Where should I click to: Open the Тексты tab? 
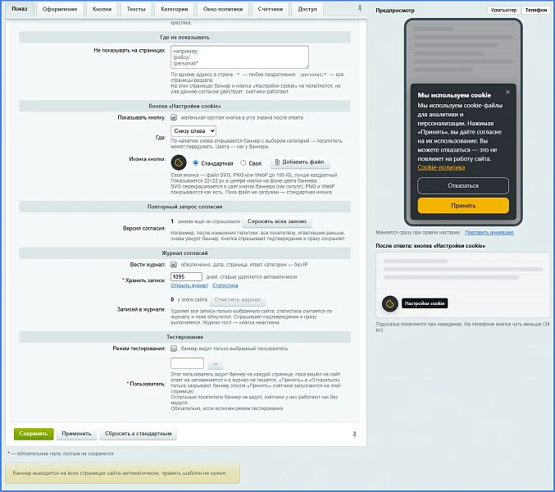tap(136, 9)
